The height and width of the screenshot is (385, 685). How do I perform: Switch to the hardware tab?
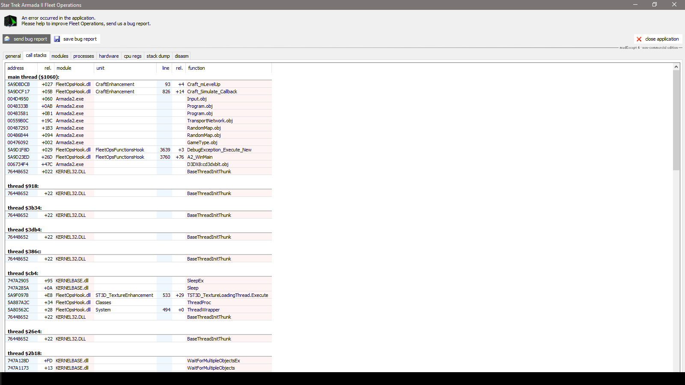109,56
